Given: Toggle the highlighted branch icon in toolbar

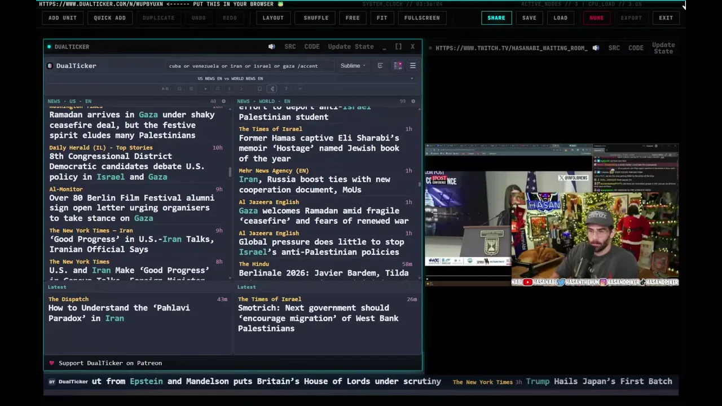Looking at the screenshot, I should coord(272,89).
